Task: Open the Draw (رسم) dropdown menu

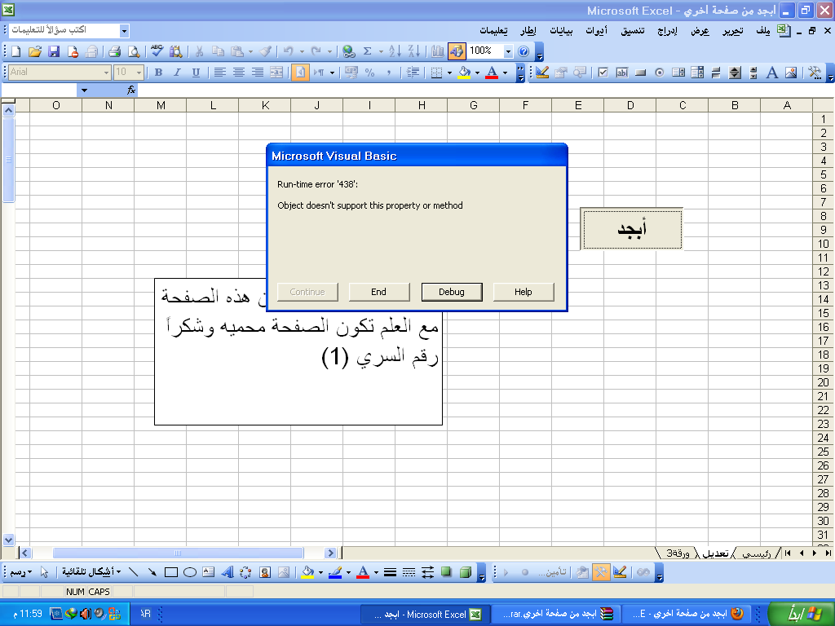Action: 20,572
